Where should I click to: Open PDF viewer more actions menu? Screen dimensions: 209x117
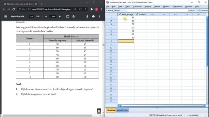coord(99,17)
